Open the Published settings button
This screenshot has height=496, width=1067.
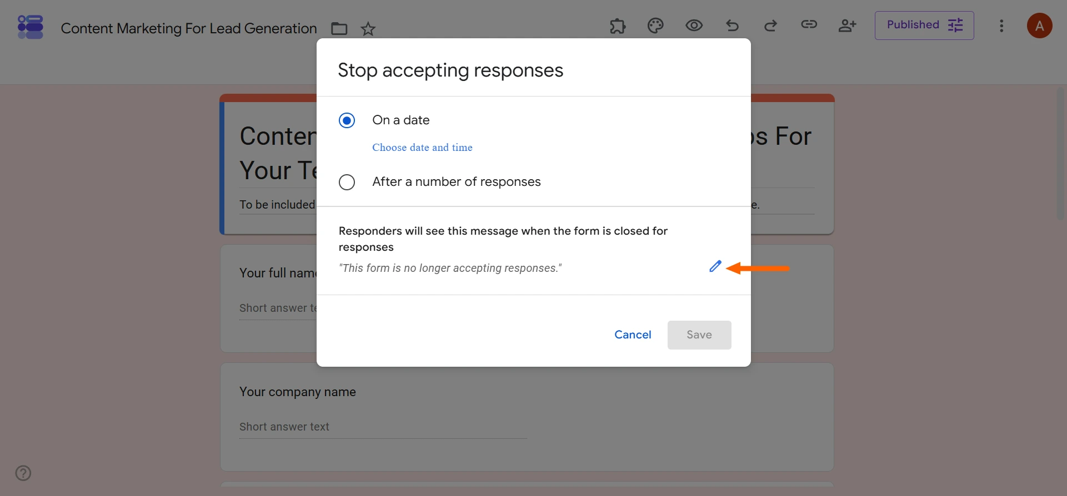coord(924,26)
